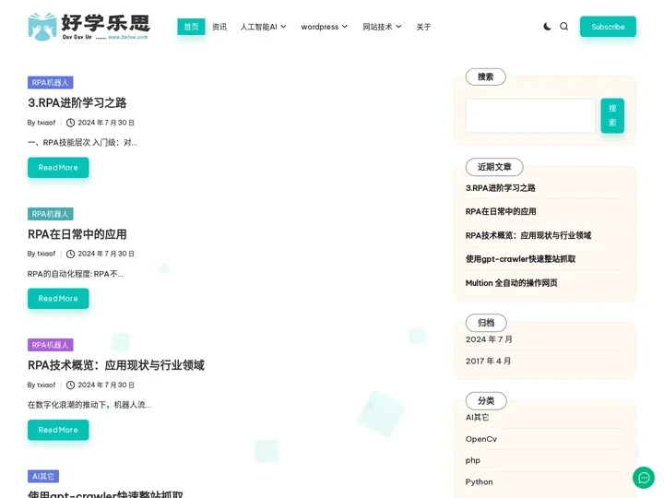Open the 资讯 menu item
The height and width of the screenshot is (498, 664).
(x=219, y=27)
